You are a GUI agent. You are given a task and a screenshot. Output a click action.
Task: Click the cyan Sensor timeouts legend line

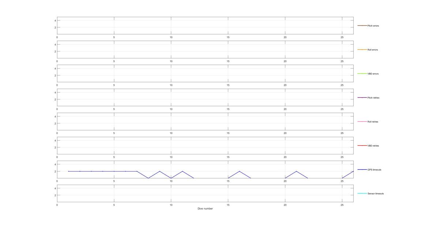pyautogui.click(x=362, y=193)
